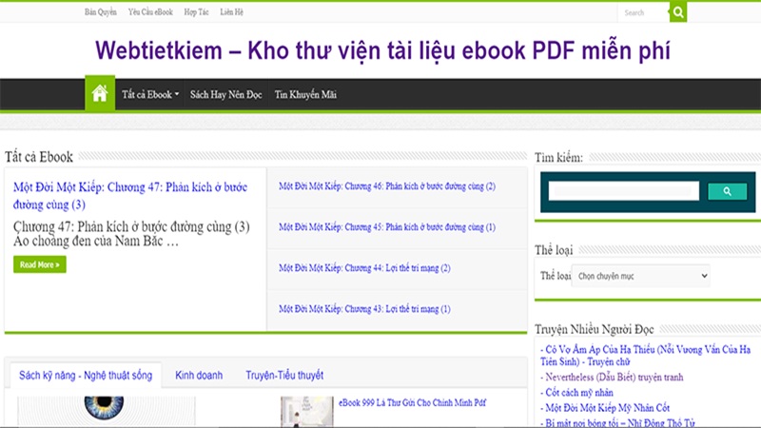The height and width of the screenshot is (428, 761).
Task: Open the Nevertheless (Dẫu Biết) truyện tranh link
Action: click(x=612, y=377)
